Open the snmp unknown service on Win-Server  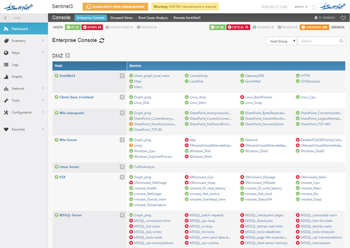138,145
